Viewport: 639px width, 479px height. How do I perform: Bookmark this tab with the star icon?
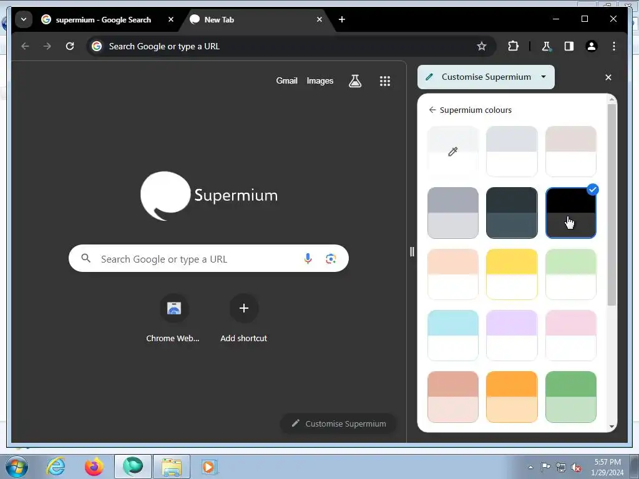pyautogui.click(x=481, y=46)
